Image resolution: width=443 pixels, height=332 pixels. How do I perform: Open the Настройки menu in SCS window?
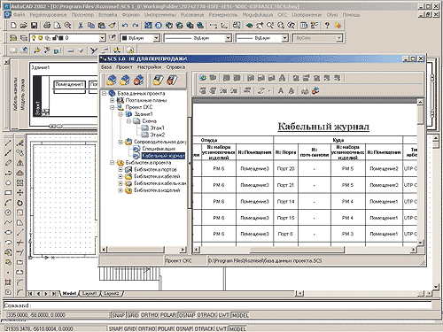pyautogui.click(x=150, y=67)
